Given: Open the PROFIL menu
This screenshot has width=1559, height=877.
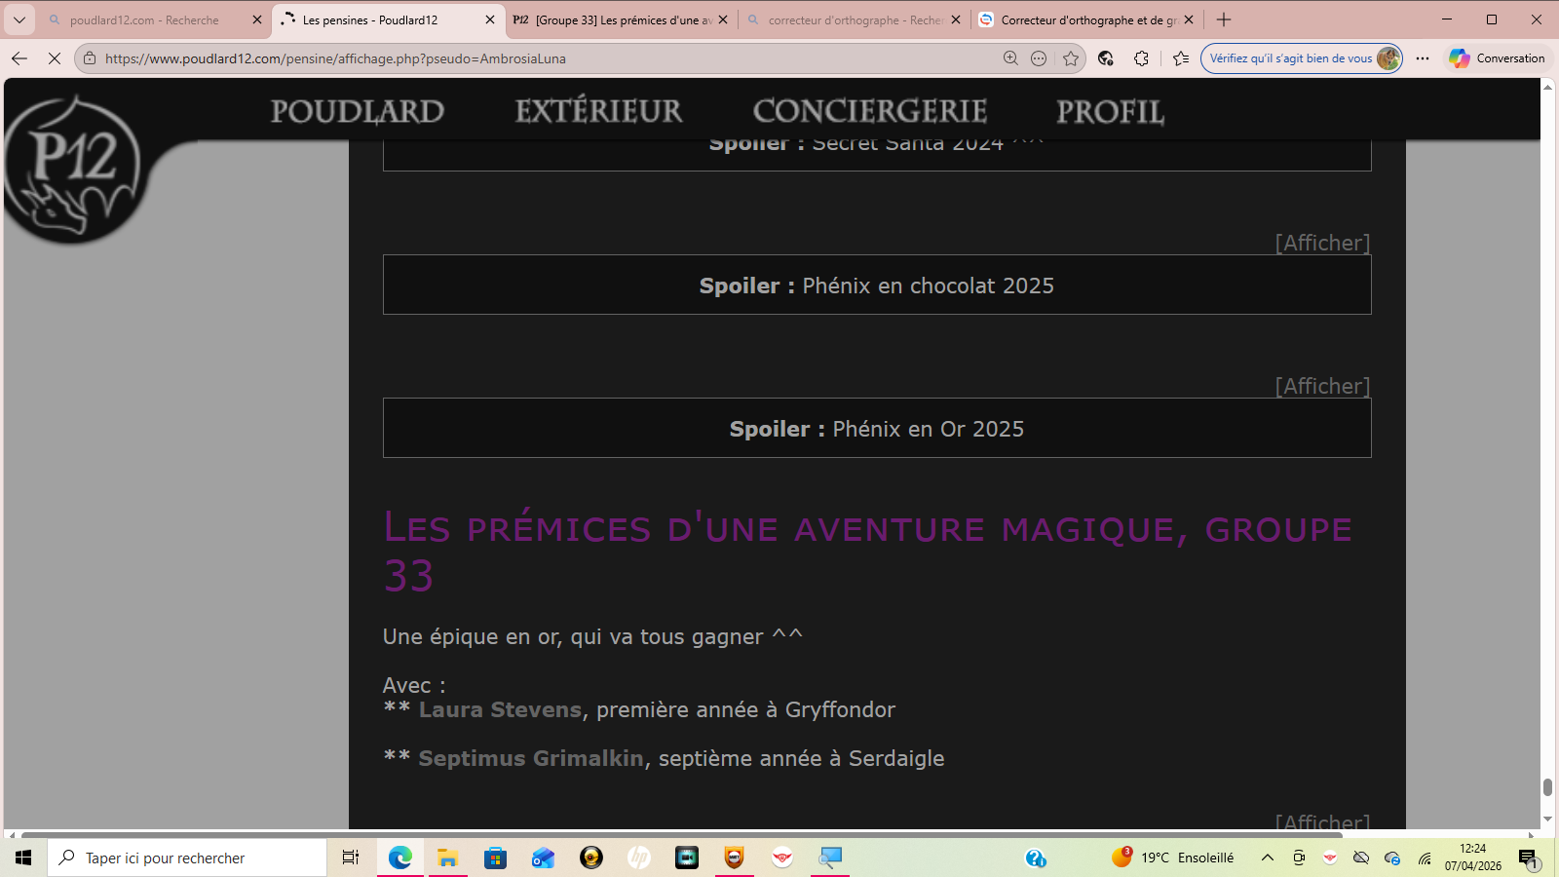Looking at the screenshot, I should coord(1111,111).
